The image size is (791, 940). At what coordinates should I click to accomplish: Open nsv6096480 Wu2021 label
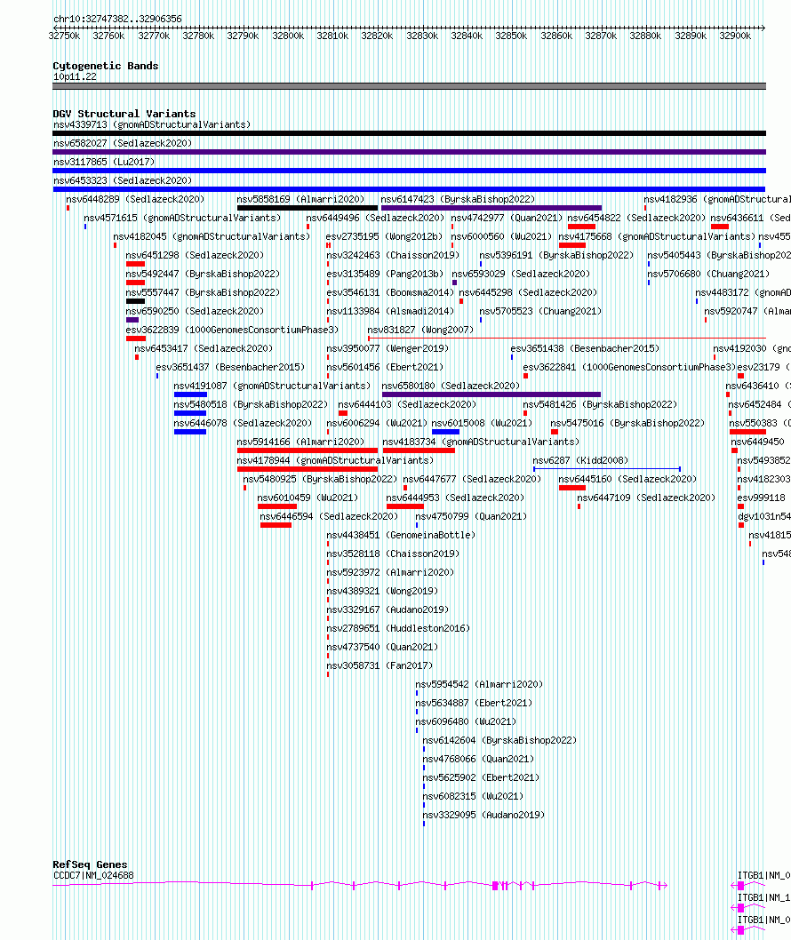[466, 721]
